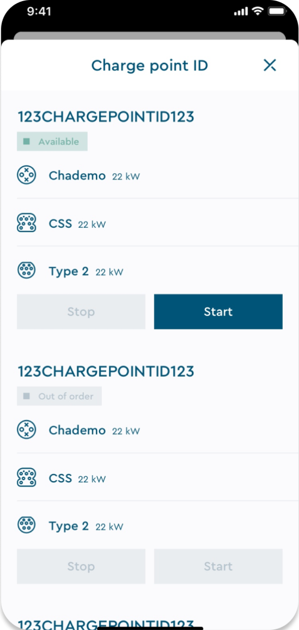Viewport: 299px width, 630px height.
Task: Tap the Type 2 connector icon in first charge point
Action: click(27, 271)
